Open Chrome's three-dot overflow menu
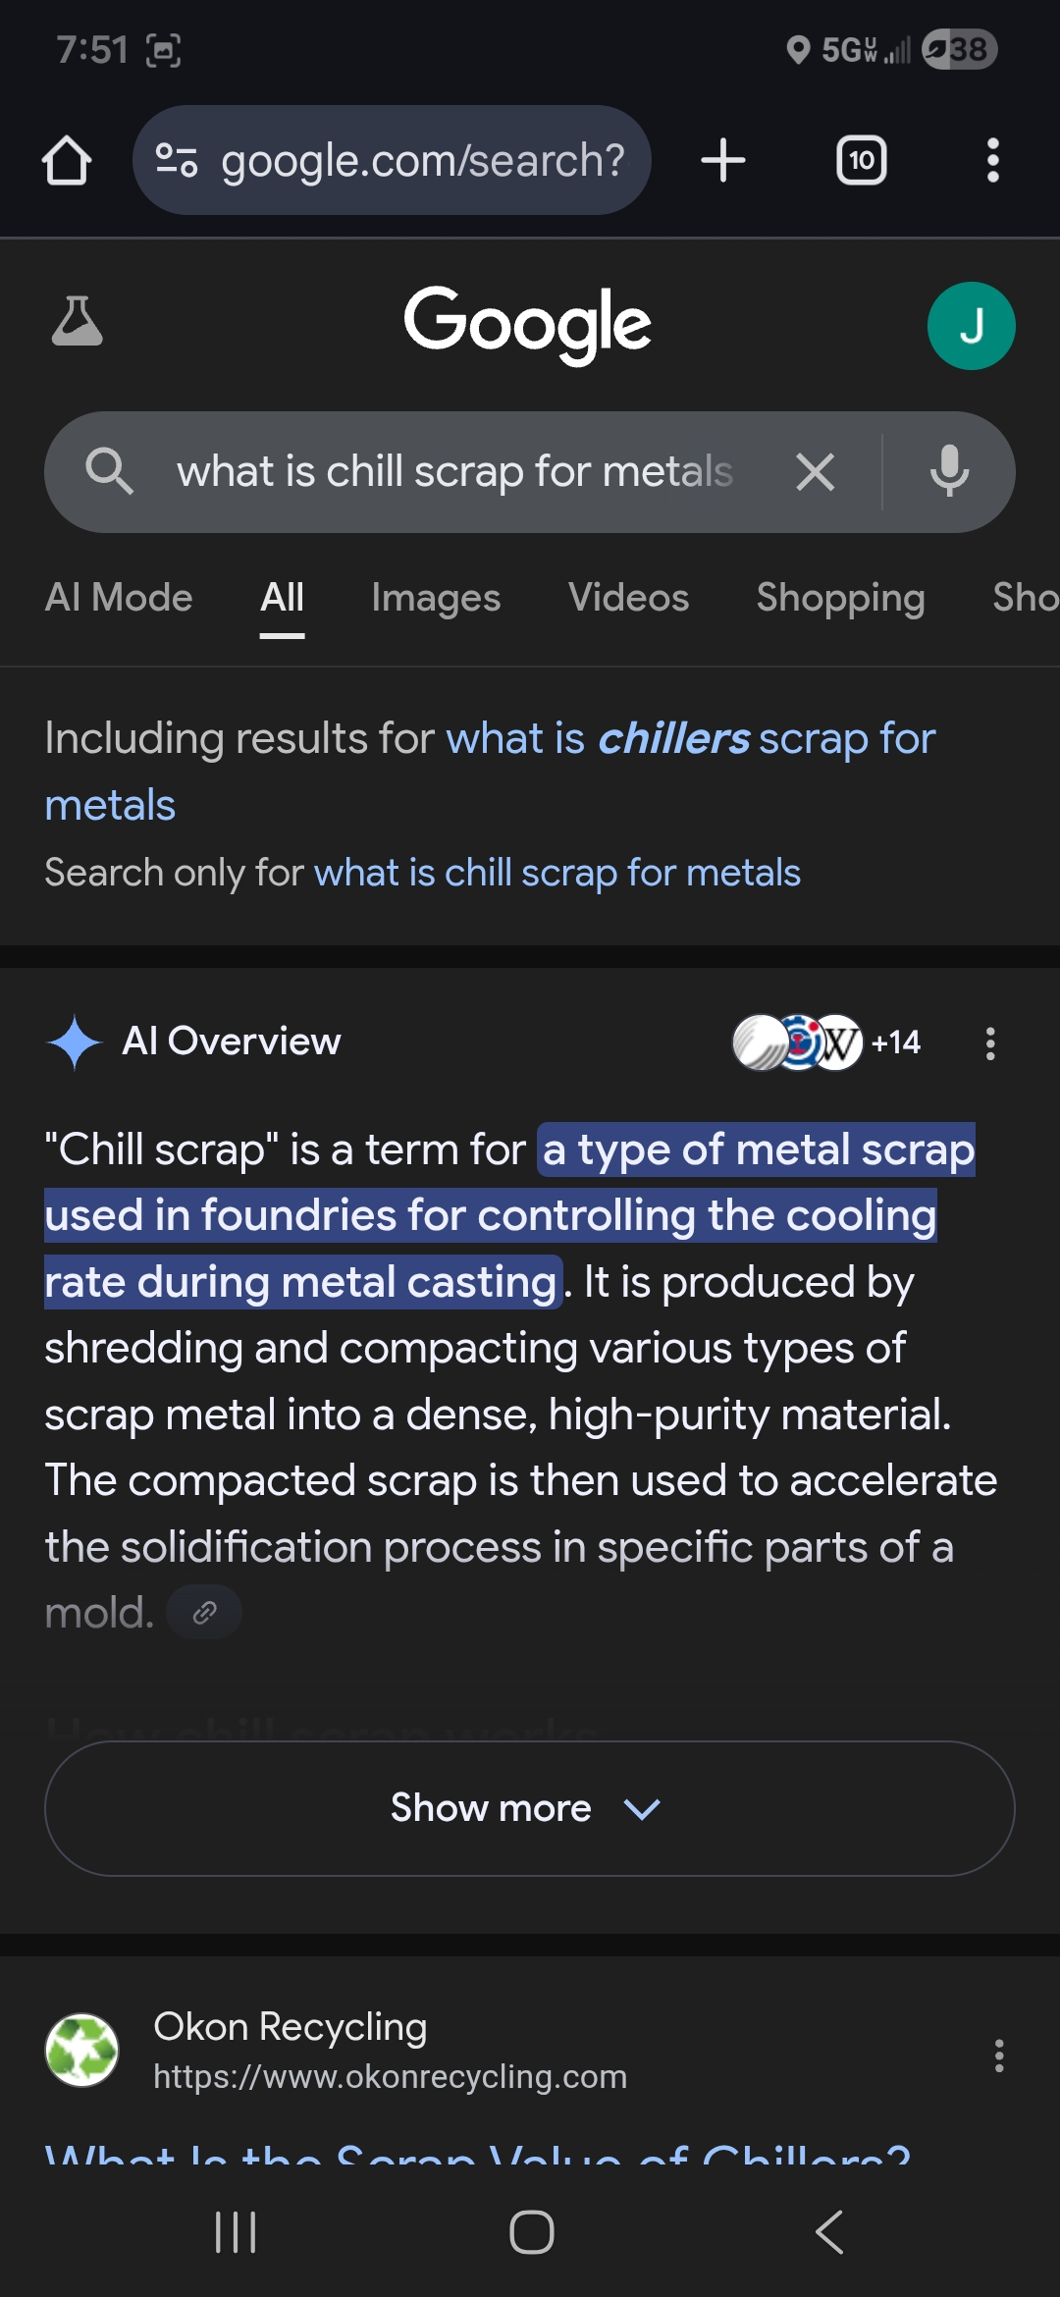The image size is (1060, 2297). pos(992,160)
